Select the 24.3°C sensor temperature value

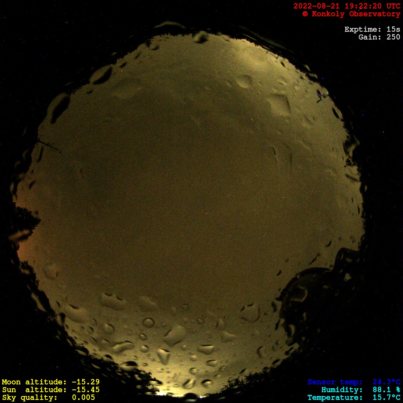click(386, 382)
